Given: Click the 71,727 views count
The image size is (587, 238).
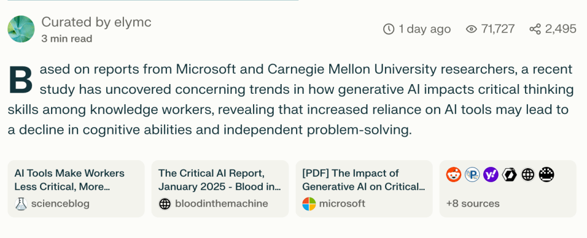Looking at the screenshot, I should coord(498,29).
